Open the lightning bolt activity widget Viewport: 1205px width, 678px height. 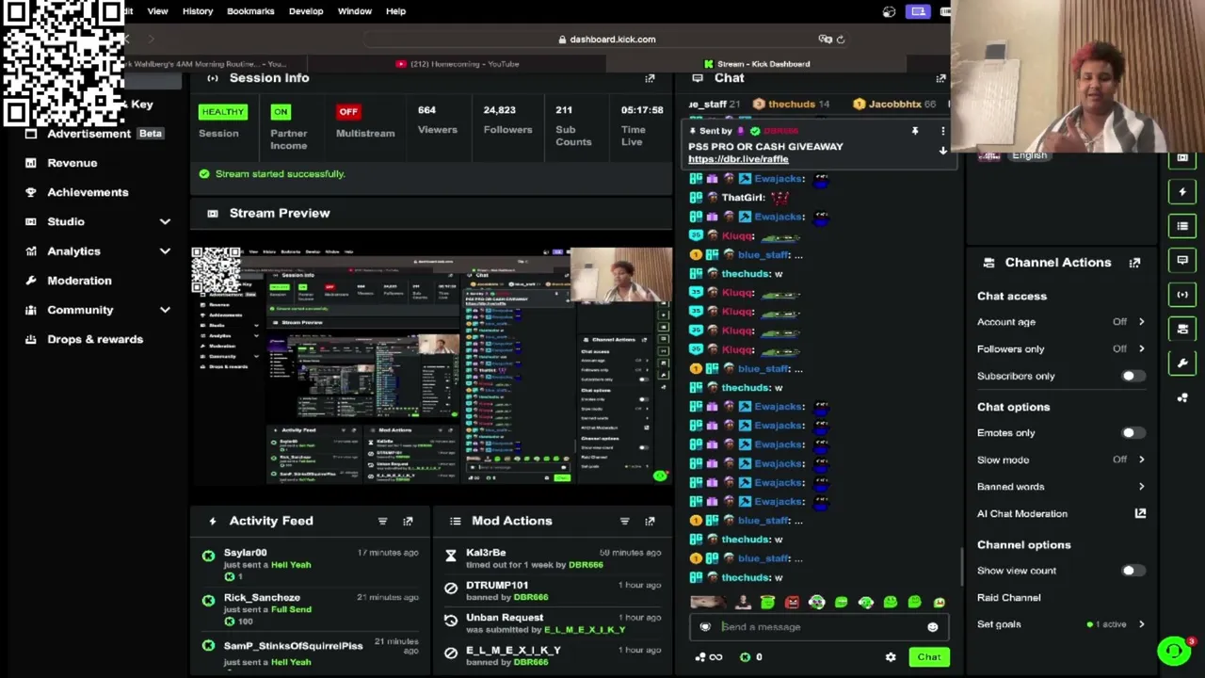click(x=1182, y=192)
